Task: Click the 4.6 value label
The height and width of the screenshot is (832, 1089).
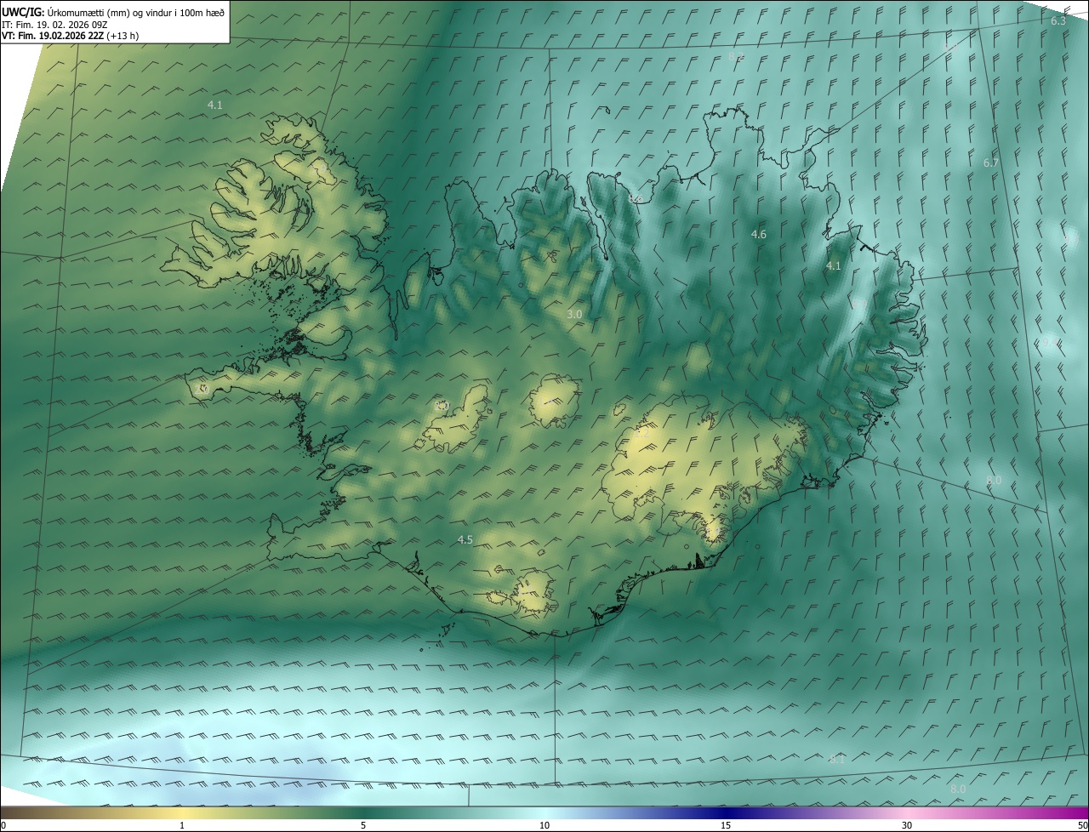Action: pyautogui.click(x=759, y=234)
